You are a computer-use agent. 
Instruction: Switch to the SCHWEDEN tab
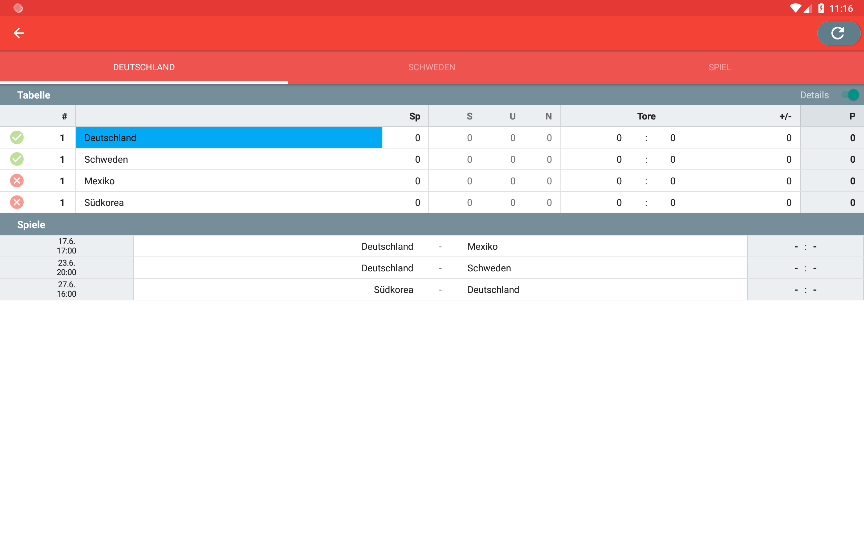pos(432,67)
